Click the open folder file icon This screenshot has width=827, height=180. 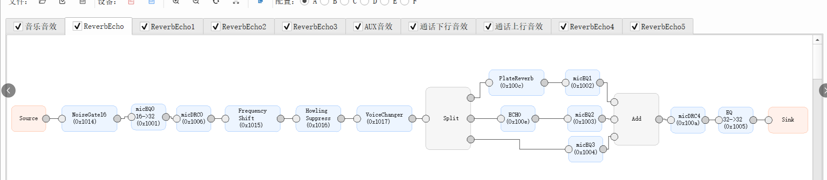(42, 2)
